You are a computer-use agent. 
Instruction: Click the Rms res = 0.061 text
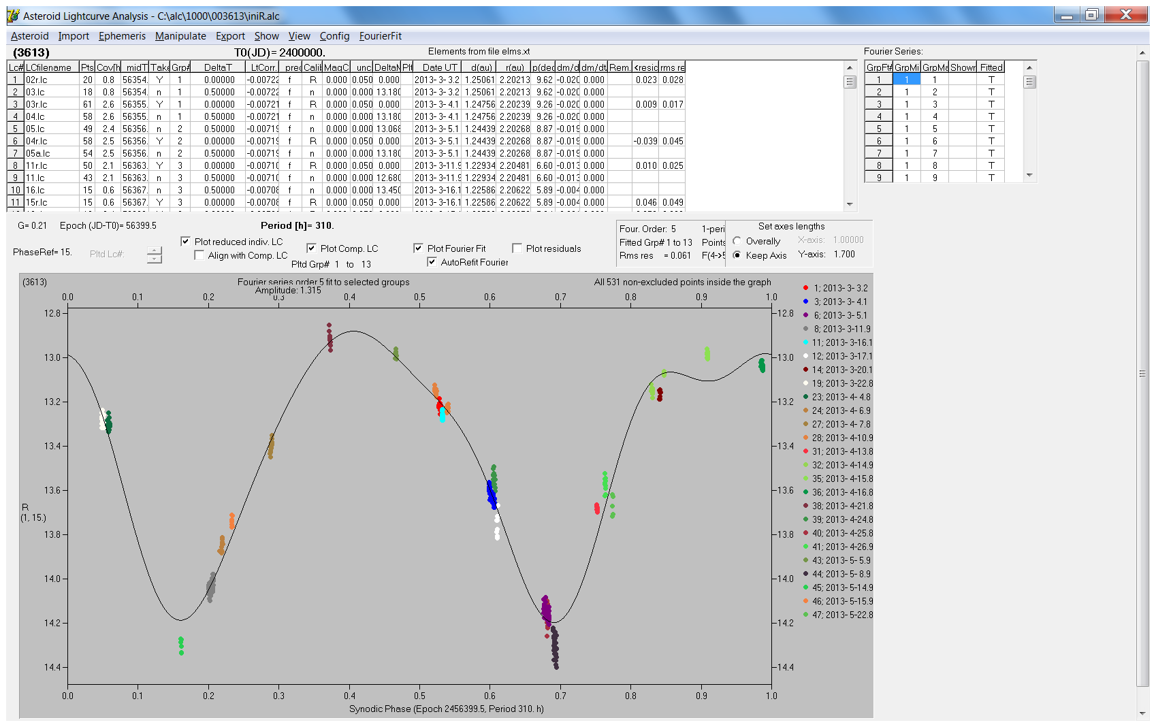[x=655, y=255]
